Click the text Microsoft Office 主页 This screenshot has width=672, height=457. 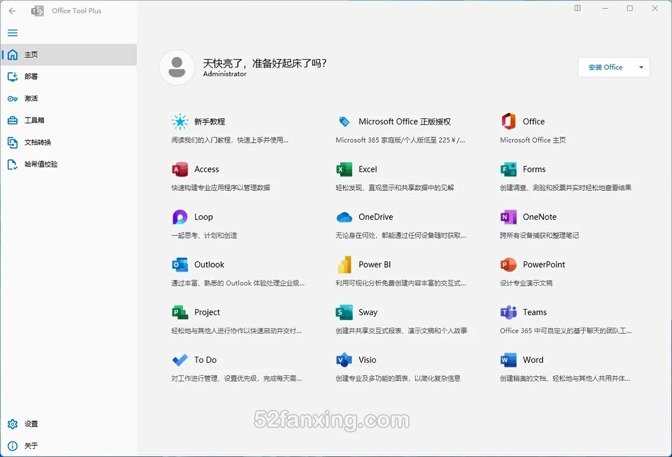click(x=533, y=140)
